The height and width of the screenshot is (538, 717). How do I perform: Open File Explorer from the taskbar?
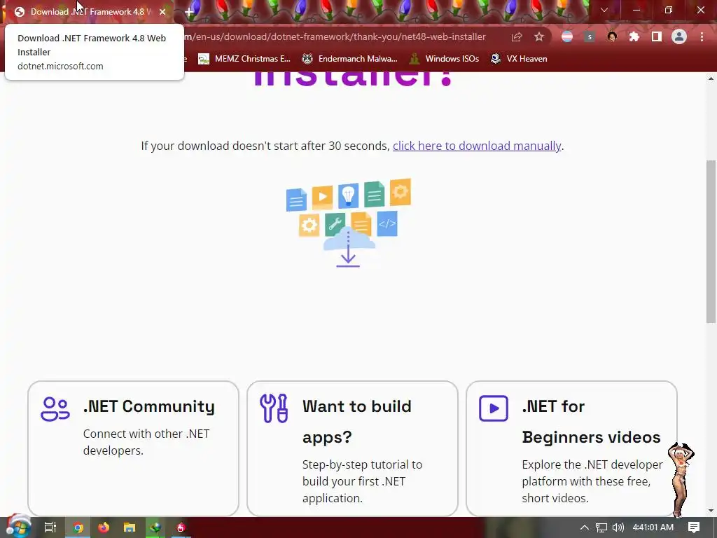pyautogui.click(x=130, y=527)
